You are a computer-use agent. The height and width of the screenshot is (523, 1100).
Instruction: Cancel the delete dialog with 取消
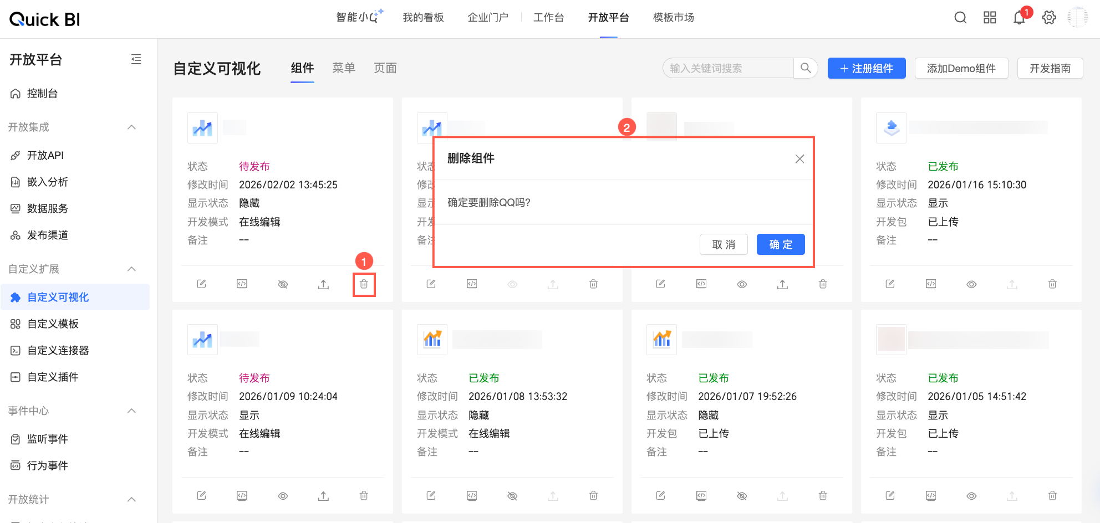(x=724, y=244)
